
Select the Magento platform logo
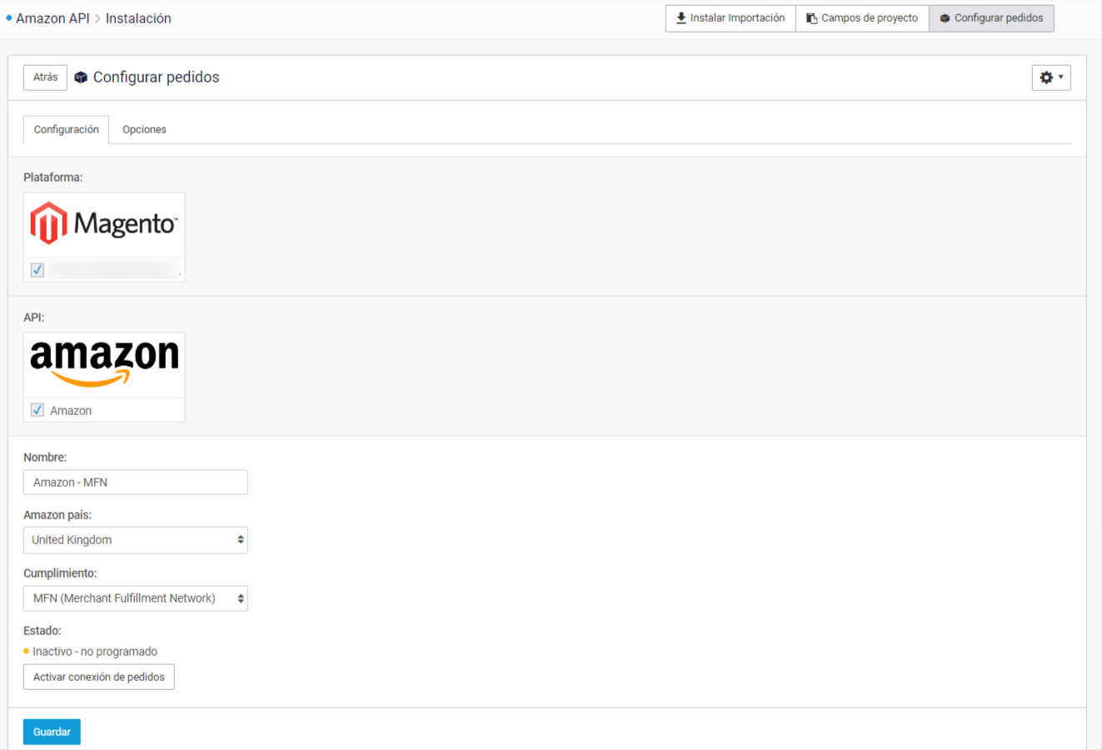click(x=104, y=224)
